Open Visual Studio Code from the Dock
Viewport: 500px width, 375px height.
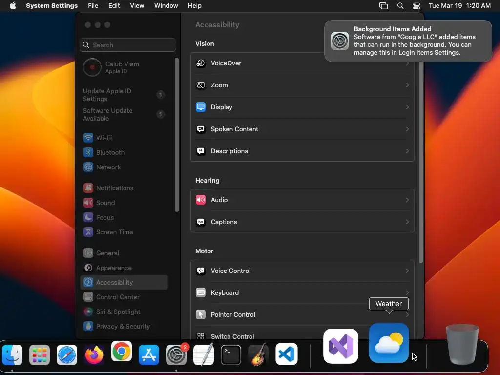click(286, 354)
